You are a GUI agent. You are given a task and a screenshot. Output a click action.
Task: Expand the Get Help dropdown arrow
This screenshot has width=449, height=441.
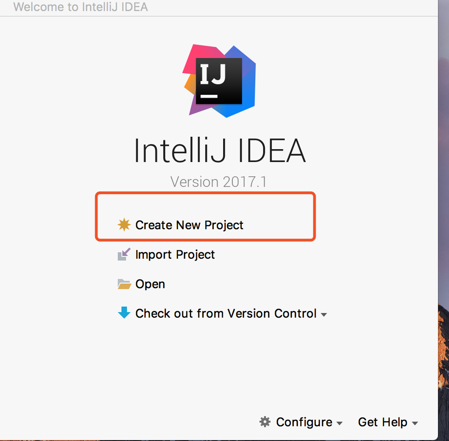point(415,424)
